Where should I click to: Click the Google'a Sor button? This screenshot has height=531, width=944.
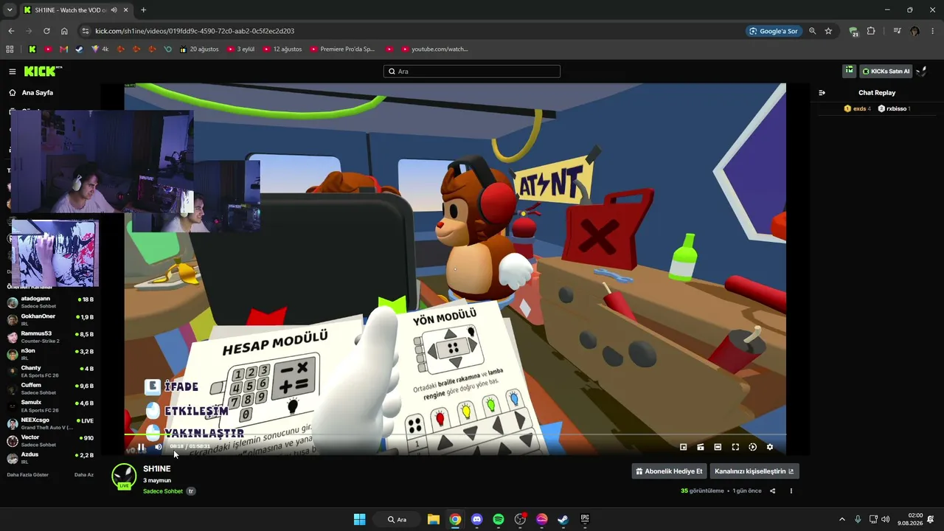pyautogui.click(x=773, y=31)
